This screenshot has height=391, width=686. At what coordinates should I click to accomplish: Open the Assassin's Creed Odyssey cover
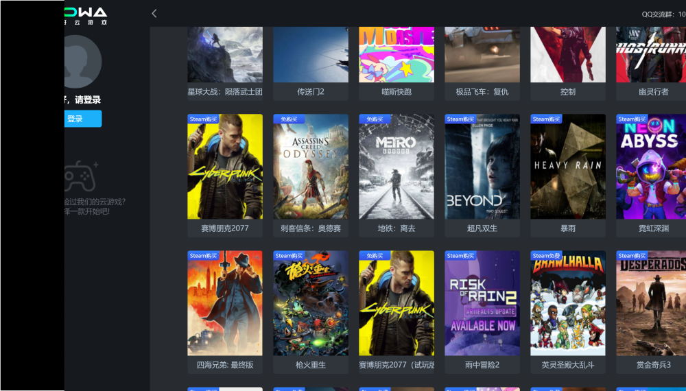tap(311, 167)
